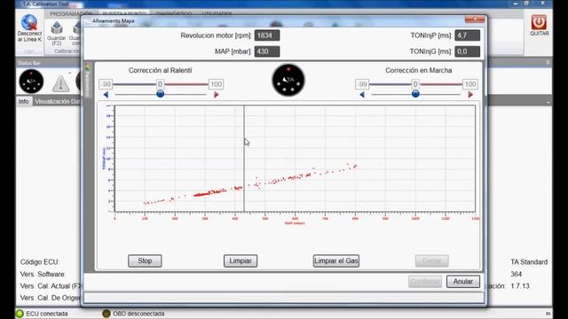Click the Marcha slider 0 center value box
568x319 pixels.
[415, 84]
